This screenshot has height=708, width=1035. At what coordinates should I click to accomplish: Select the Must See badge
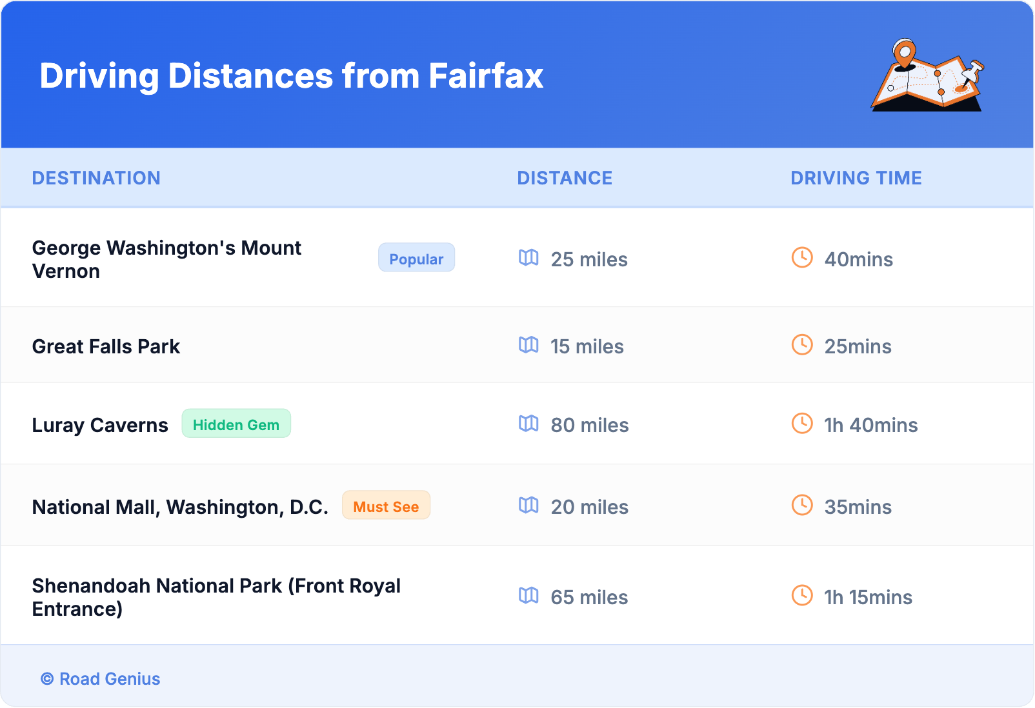pyautogui.click(x=386, y=506)
